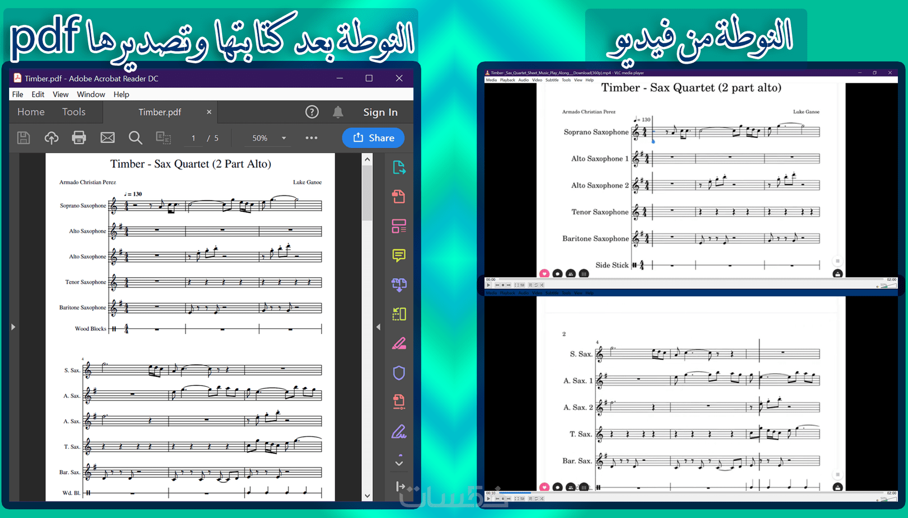
Task: Open the three-dots more tools menu
Action: point(311,138)
